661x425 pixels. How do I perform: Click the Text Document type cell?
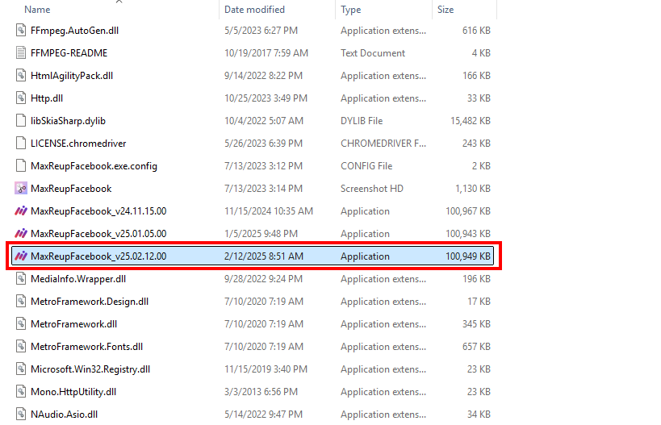(x=373, y=53)
